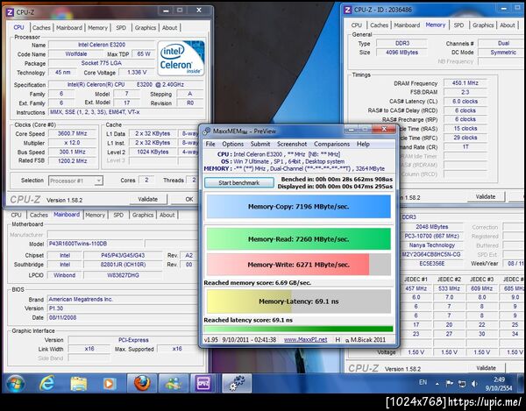Select CPU tab in CPU-Z ID 2036486 window

[x=357, y=25]
